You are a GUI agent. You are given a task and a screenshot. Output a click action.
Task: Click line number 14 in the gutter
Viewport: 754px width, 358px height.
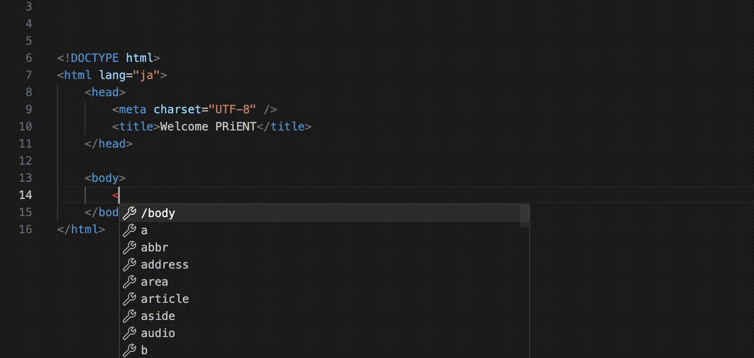point(26,195)
